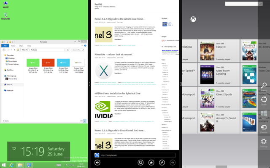Click the Xbox logo icon

193,19
